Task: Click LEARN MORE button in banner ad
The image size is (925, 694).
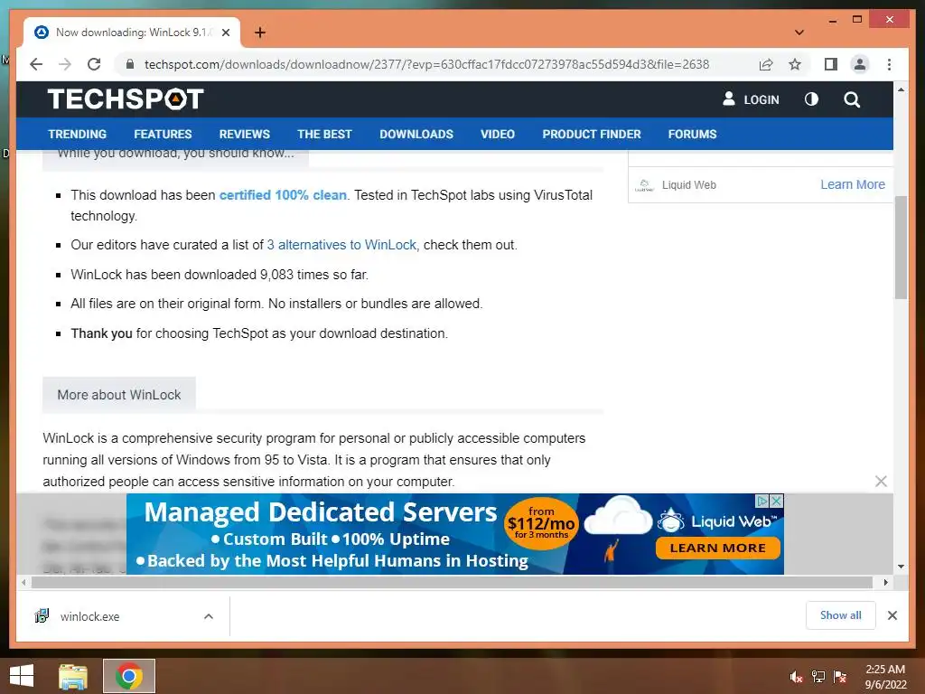Action: point(718,549)
